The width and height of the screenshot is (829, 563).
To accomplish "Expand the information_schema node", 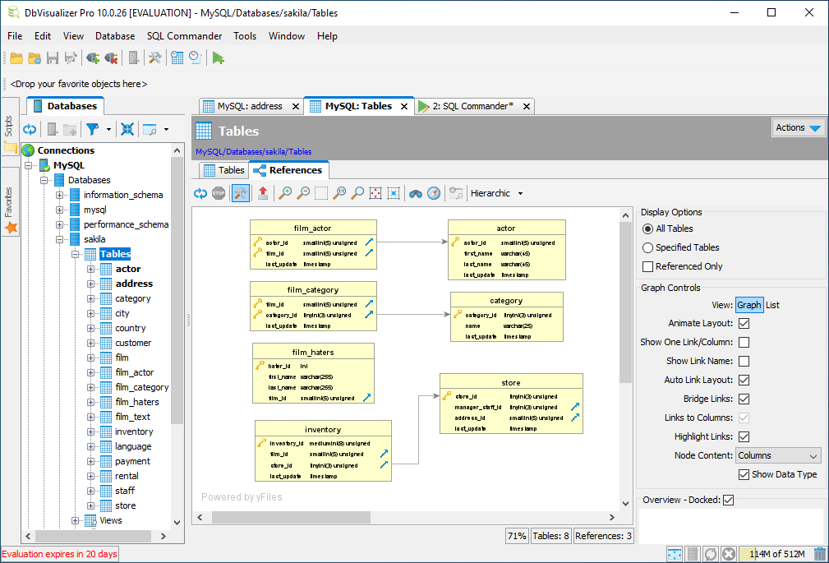I will (59, 195).
